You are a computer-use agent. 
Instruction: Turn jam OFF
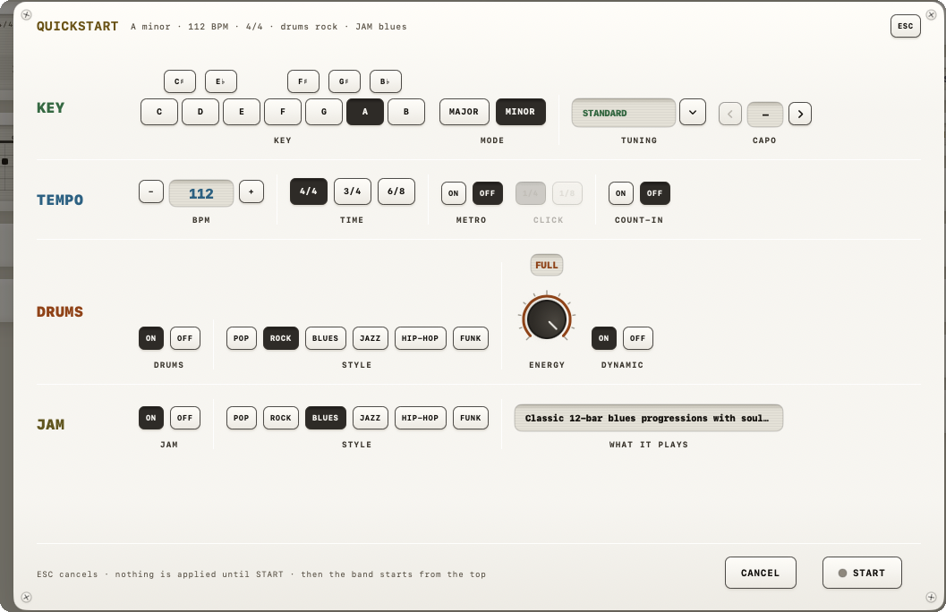click(x=184, y=418)
